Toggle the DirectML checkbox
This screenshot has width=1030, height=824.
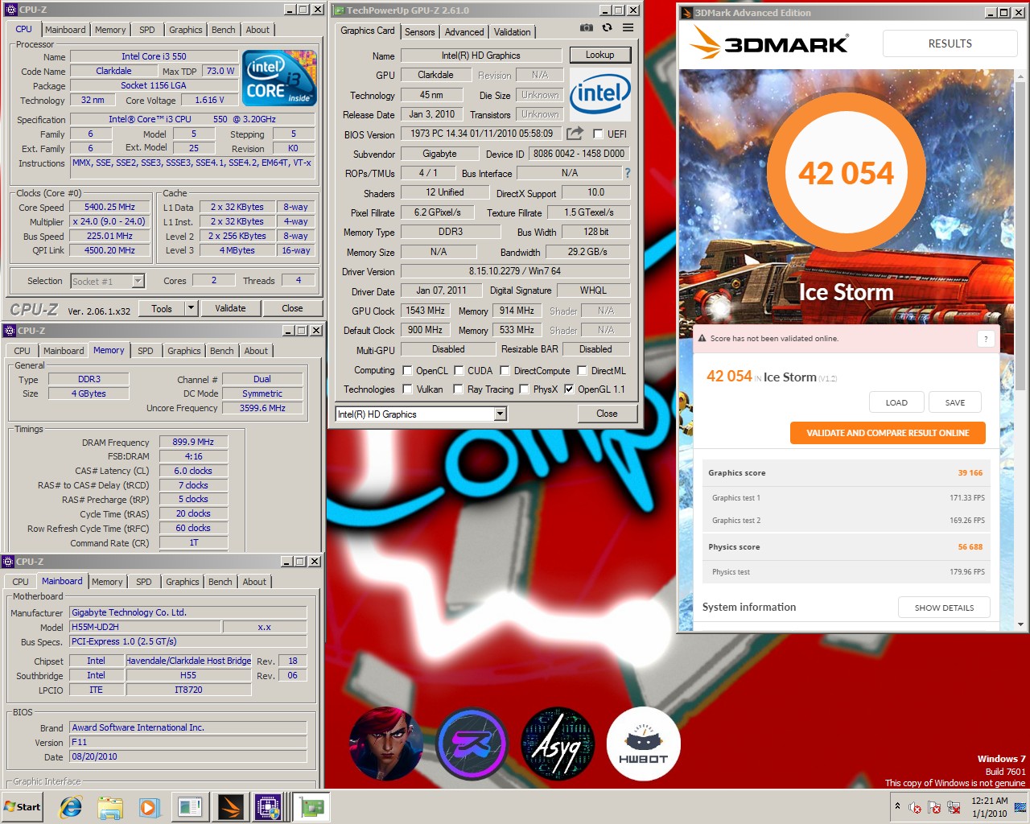click(x=583, y=371)
